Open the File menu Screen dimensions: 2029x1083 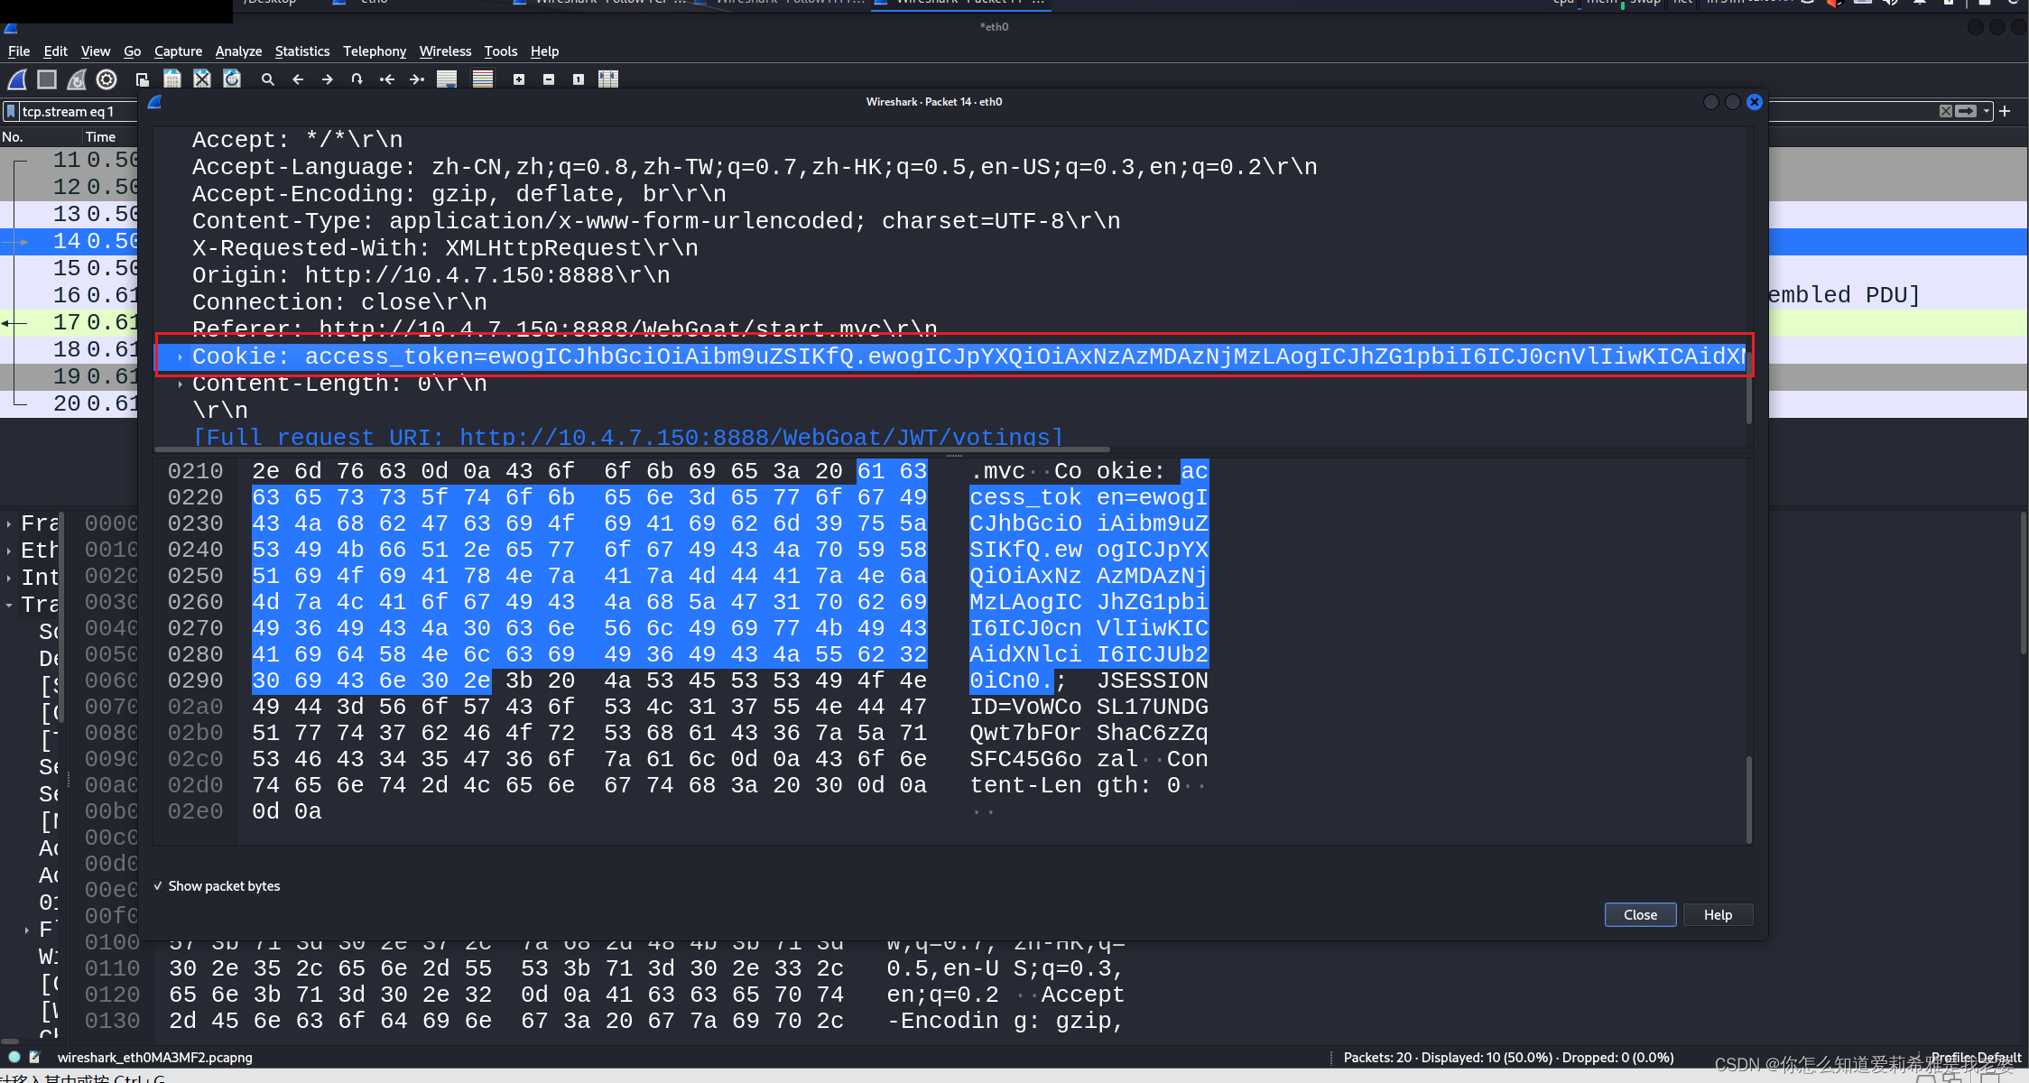point(19,51)
